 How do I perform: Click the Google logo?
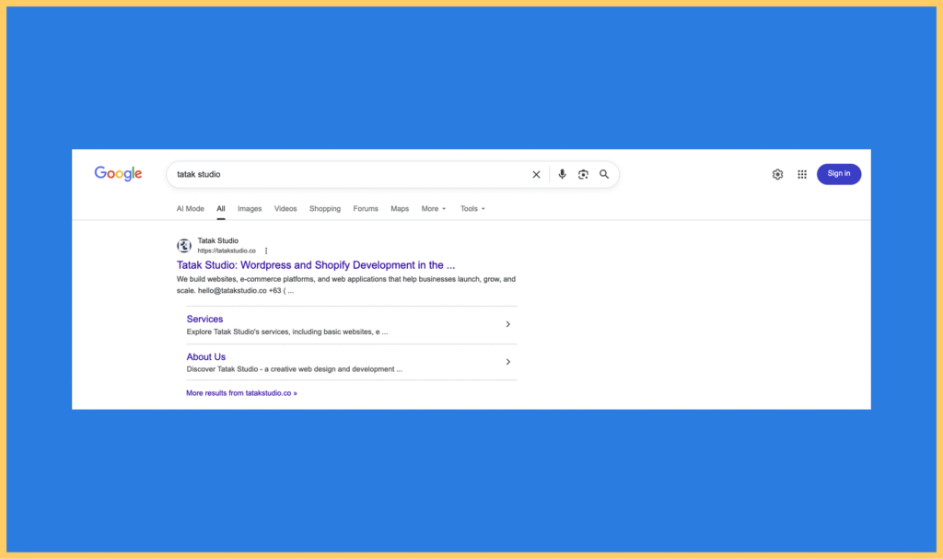click(118, 174)
